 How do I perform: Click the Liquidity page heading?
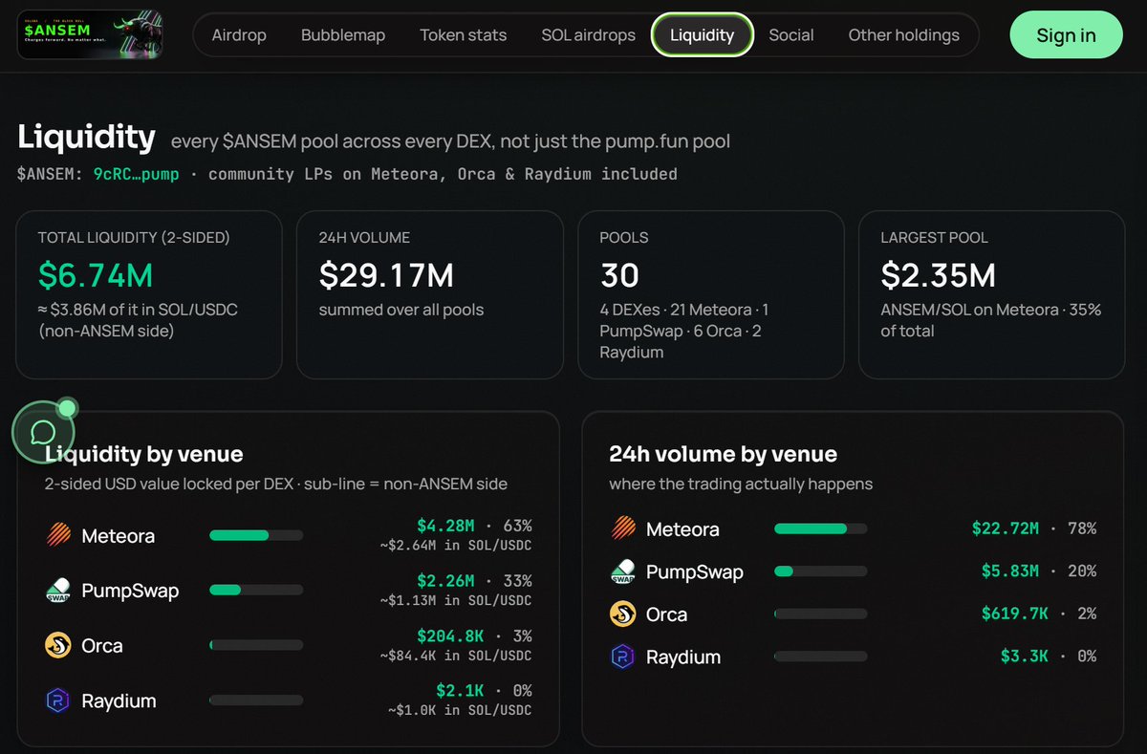[x=86, y=138]
